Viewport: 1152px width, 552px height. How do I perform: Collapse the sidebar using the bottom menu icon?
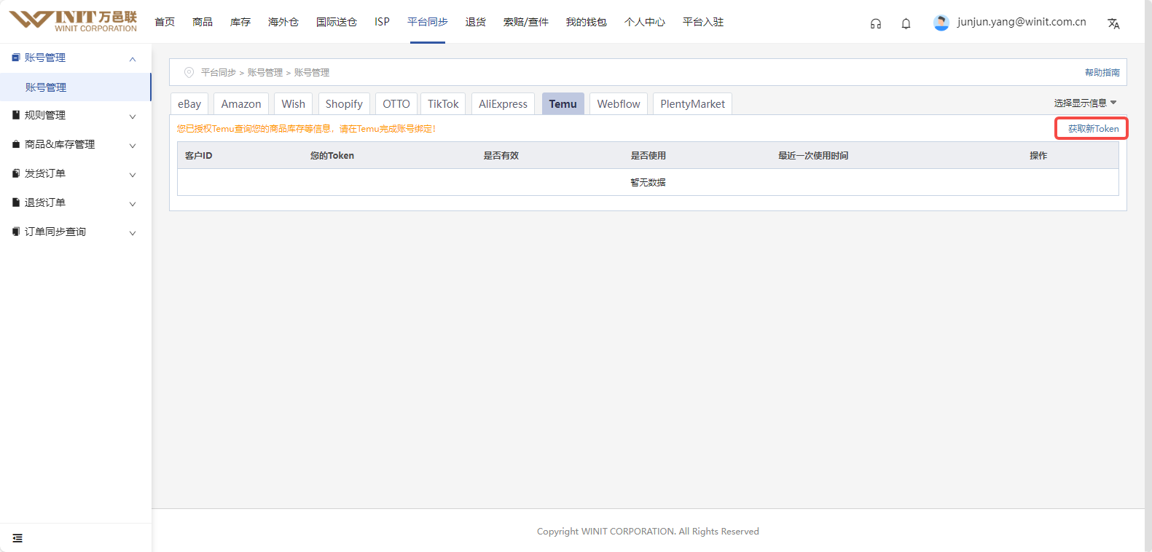17,538
